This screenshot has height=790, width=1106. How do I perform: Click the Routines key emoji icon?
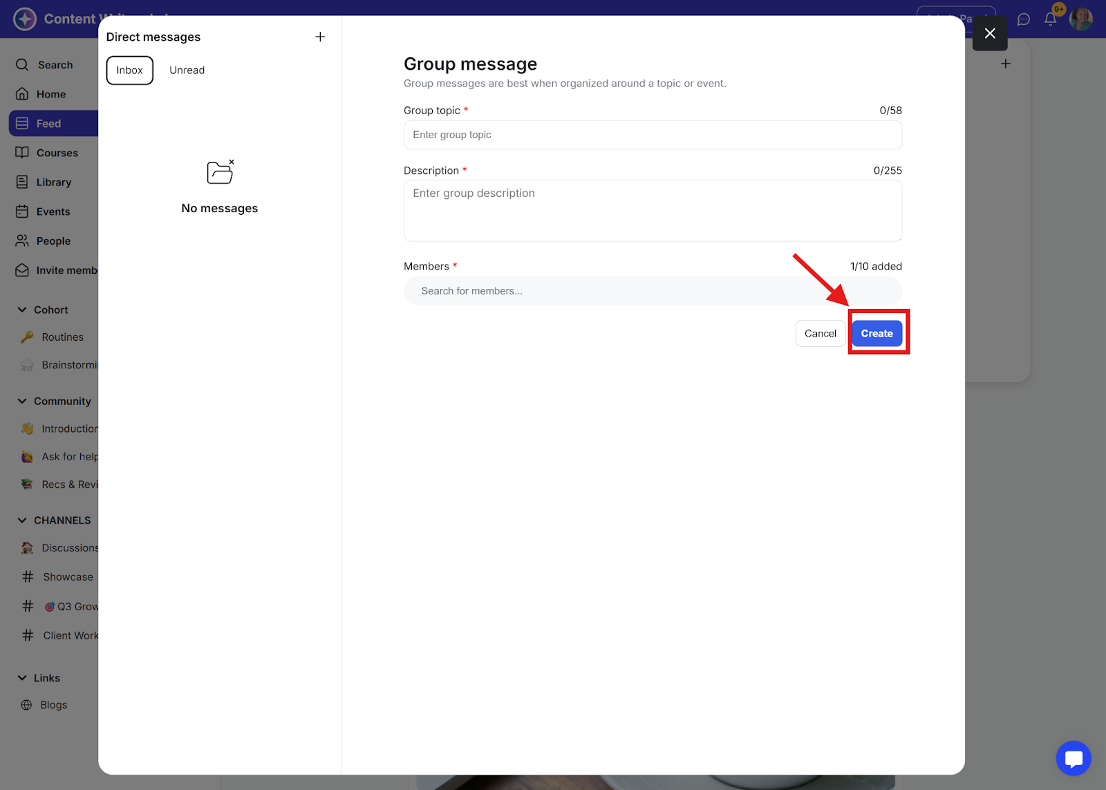click(27, 337)
